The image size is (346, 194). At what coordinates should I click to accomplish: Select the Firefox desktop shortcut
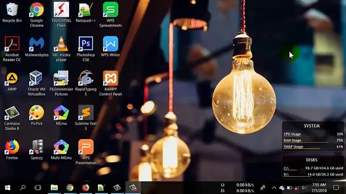pos(12,150)
